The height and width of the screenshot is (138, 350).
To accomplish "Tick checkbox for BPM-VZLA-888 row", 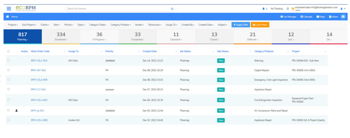I will 9,120.
